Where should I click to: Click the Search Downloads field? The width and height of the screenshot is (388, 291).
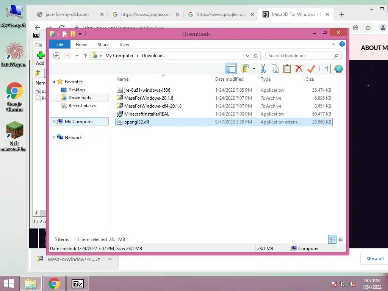pyautogui.click(x=304, y=56)
